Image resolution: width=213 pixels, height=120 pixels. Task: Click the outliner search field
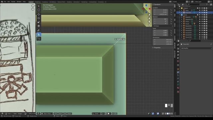coord(193,5)
